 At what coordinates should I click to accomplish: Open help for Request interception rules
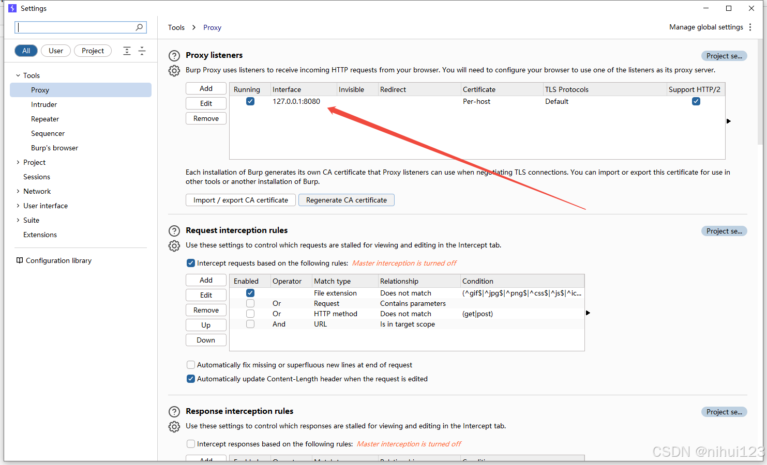pyautogui.click(x=174, y=231)
